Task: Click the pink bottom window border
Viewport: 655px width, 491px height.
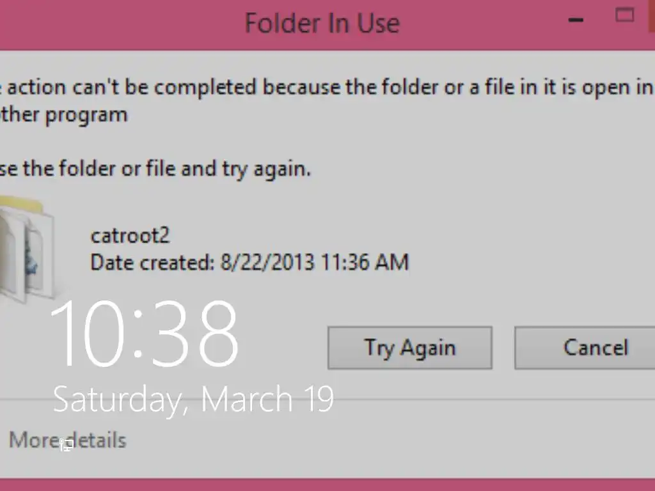Action: [x=327, y=485]
